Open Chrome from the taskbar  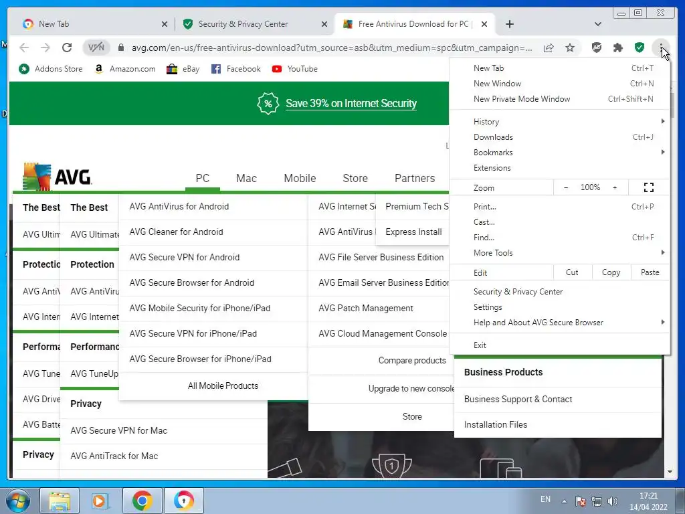coord(142,501)
